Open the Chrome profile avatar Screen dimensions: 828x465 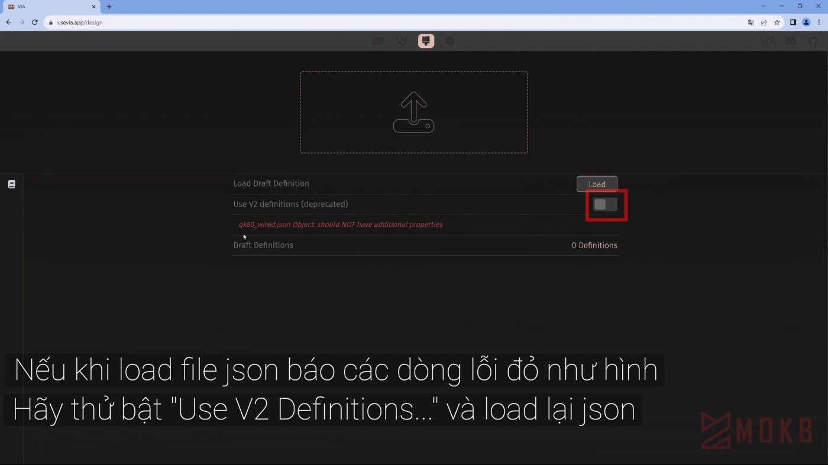[x=806, y=22]
